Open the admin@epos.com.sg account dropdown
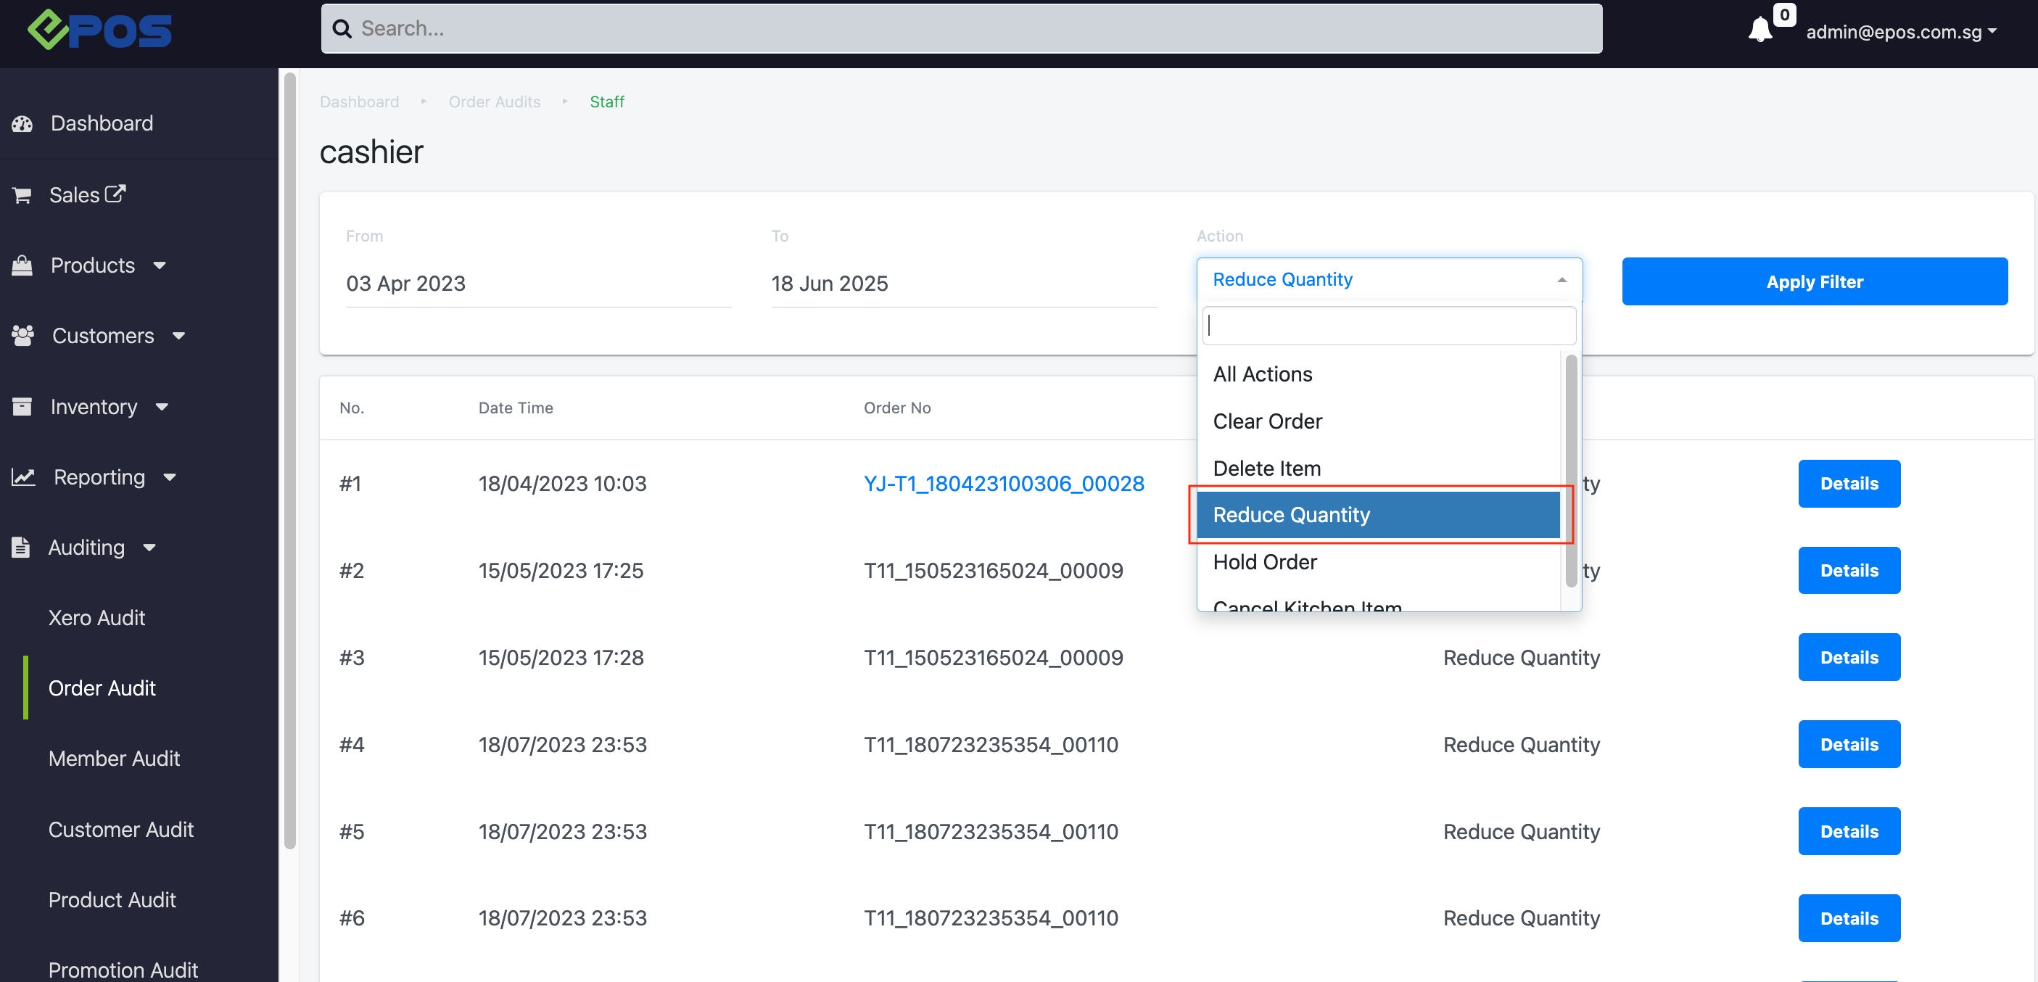The width and height of the screenshot is (2038, 982). point(1900,32)
